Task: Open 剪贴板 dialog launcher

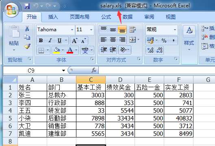Action: pos(30,59)
